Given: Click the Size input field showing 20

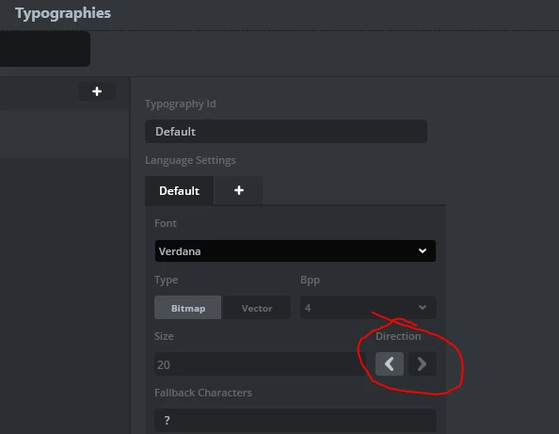Looking at the screenshot, I should pos(261,364).
